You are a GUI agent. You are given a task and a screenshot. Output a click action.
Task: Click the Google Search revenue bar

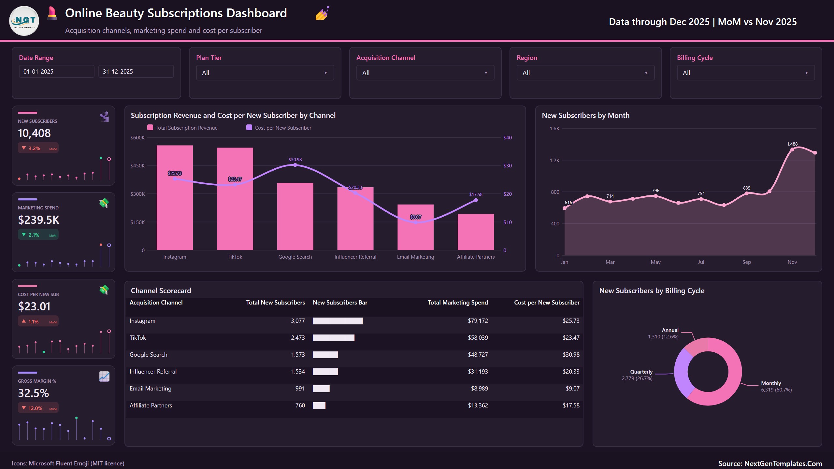(x=295, y=216)
